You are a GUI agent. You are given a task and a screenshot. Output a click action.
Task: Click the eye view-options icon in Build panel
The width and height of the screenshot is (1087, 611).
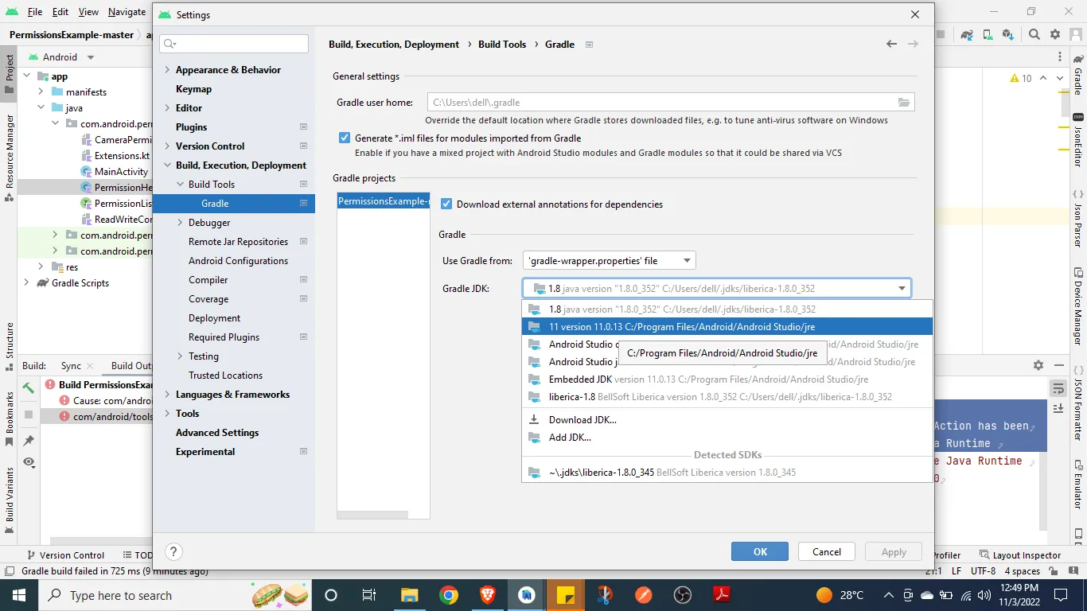(x=29, y=462)
